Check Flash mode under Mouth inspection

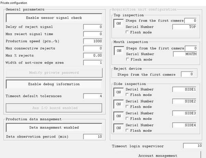[128, 60]
